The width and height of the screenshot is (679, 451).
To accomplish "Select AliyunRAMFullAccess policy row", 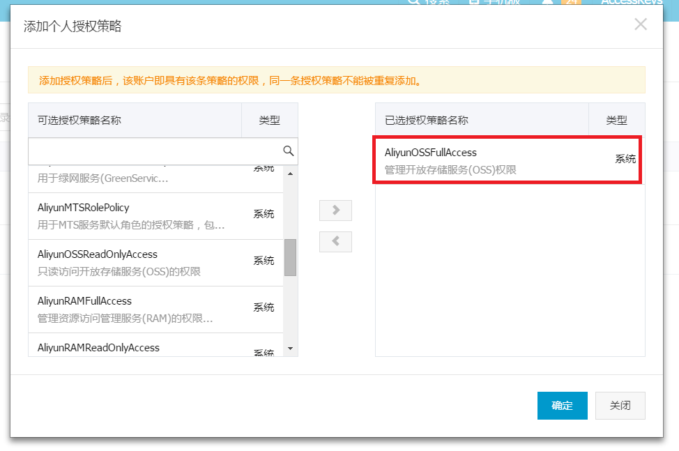I will tap(156, 309).
